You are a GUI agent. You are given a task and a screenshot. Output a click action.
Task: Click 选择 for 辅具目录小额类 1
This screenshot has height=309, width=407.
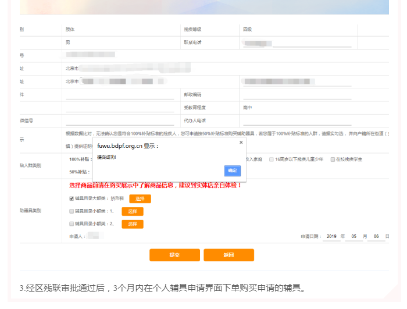click(132, 211)
